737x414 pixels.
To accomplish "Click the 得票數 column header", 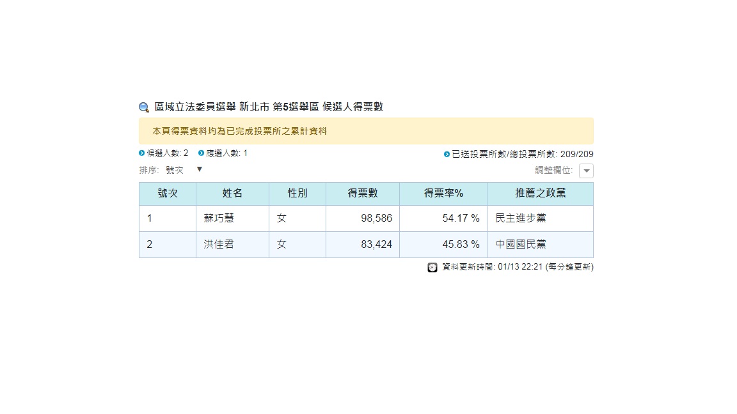I will [362, 194].
